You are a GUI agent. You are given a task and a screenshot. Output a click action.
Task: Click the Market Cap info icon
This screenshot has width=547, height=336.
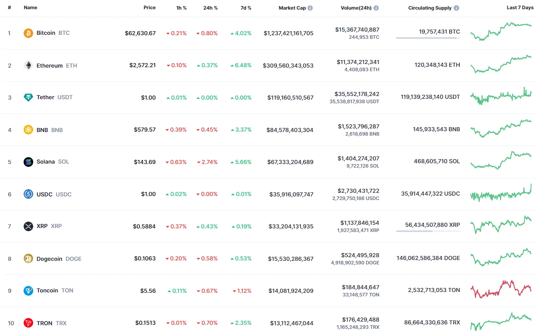[x=310, y=8]
